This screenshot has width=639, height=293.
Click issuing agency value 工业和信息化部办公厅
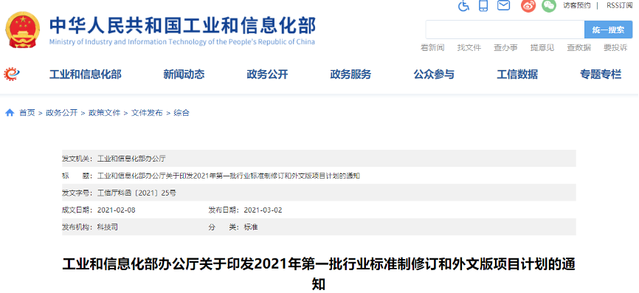click(131, 159)
